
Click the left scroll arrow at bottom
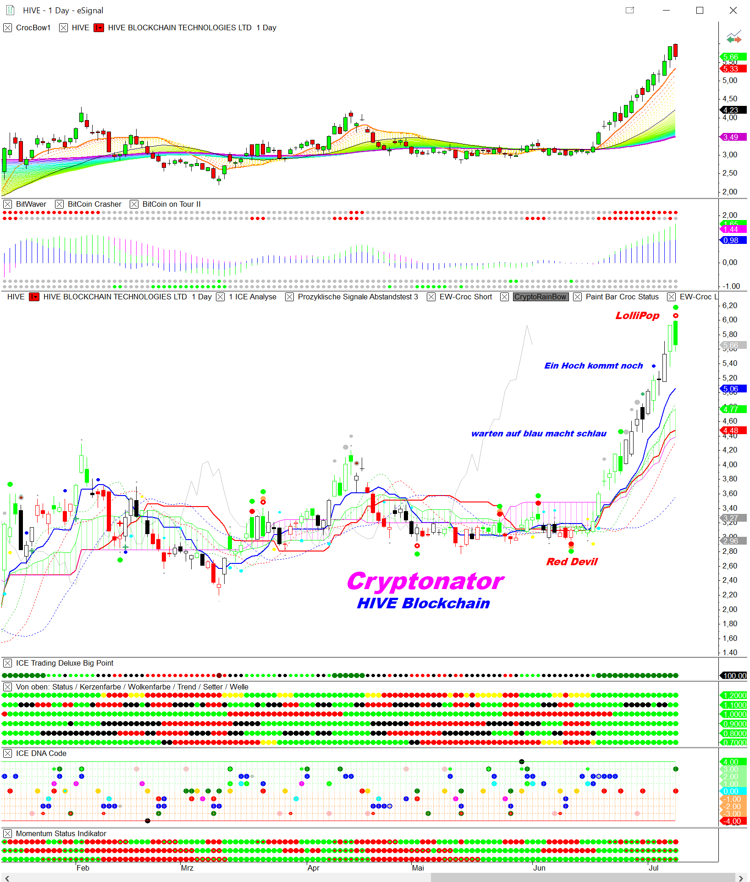[x=6, y=877]
